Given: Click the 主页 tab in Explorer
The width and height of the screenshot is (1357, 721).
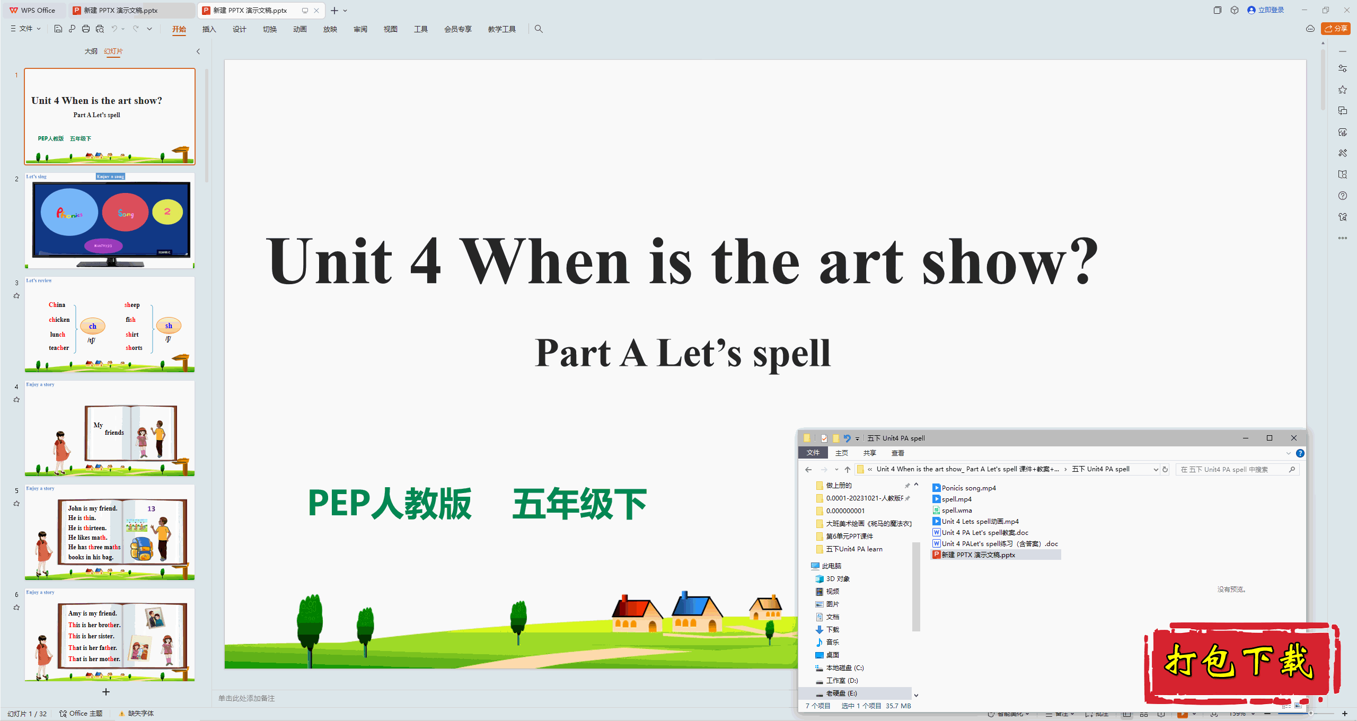Looking at the screenshot, I should tap(842, 453).
